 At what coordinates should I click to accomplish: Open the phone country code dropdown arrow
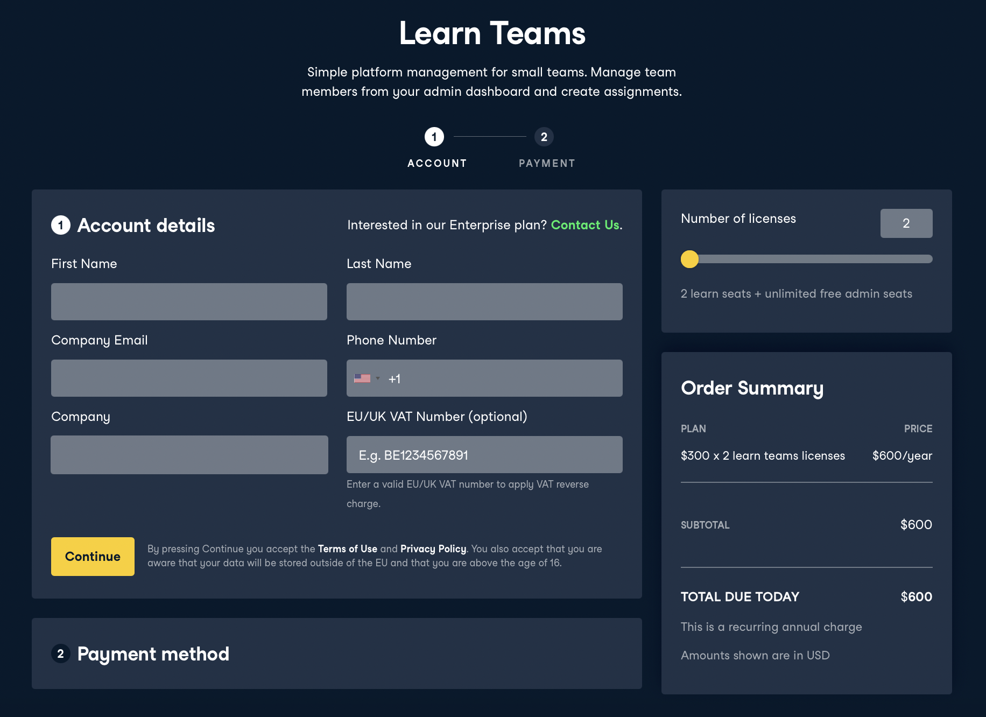(x=378, y=378)
